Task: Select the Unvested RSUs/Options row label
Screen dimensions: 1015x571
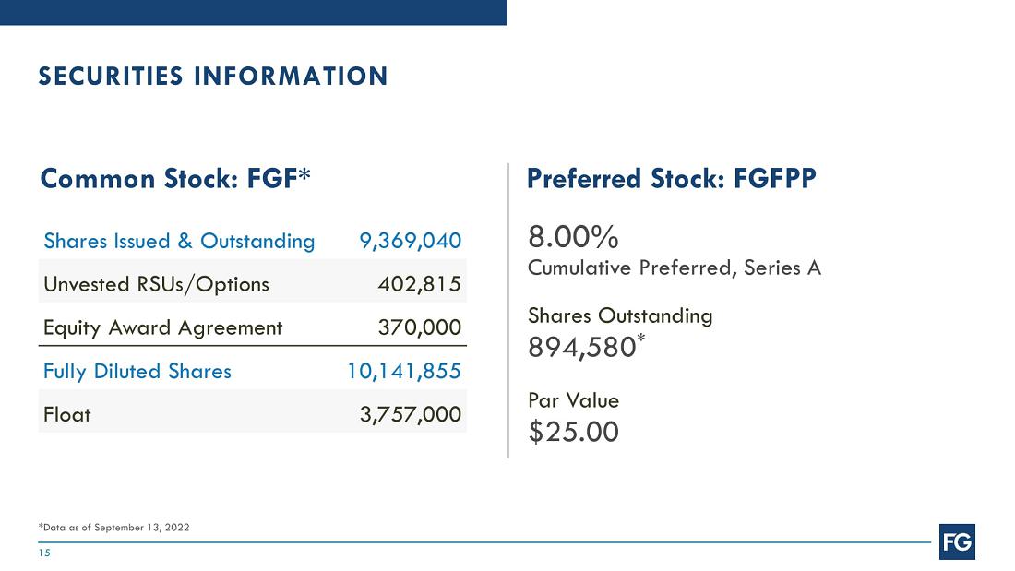Action: coord(156,283)
